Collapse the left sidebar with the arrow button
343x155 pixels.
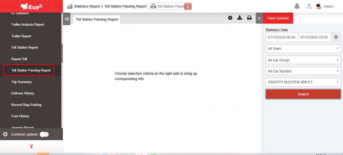coord(67,19)
